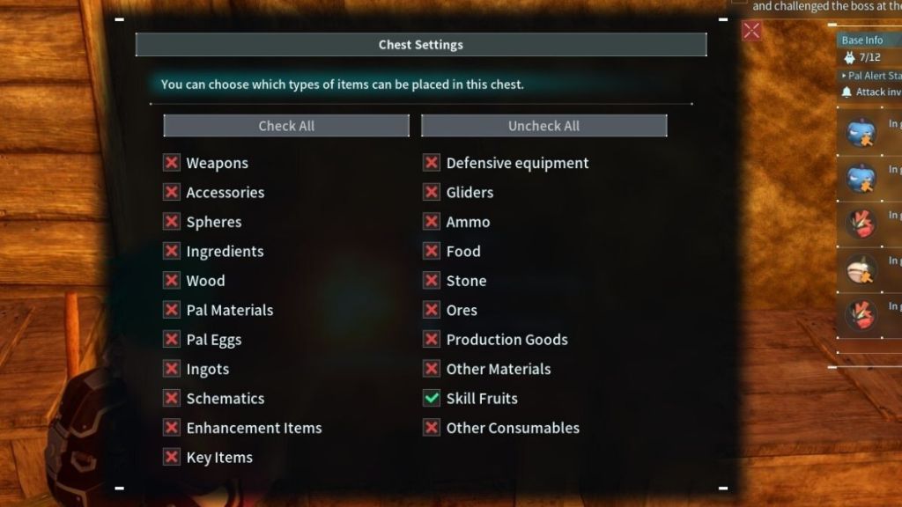This screenshot has height=507, width=902.
Task: Click the pink sheep Pal portrait icon
Action: 861,269
